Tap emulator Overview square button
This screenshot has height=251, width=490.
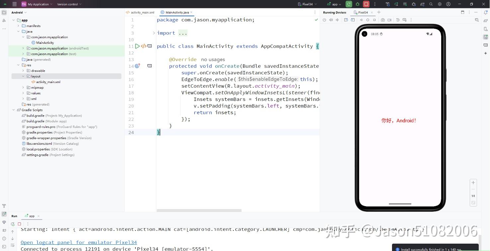374,20
